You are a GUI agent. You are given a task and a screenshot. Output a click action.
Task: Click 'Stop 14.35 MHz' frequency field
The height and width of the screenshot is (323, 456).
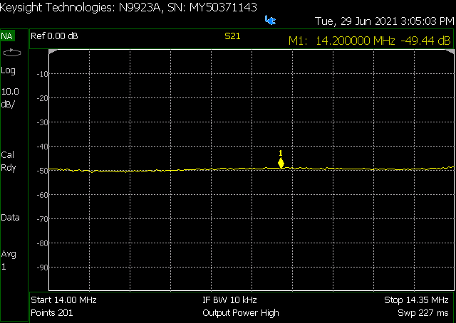tap(416, 300)
